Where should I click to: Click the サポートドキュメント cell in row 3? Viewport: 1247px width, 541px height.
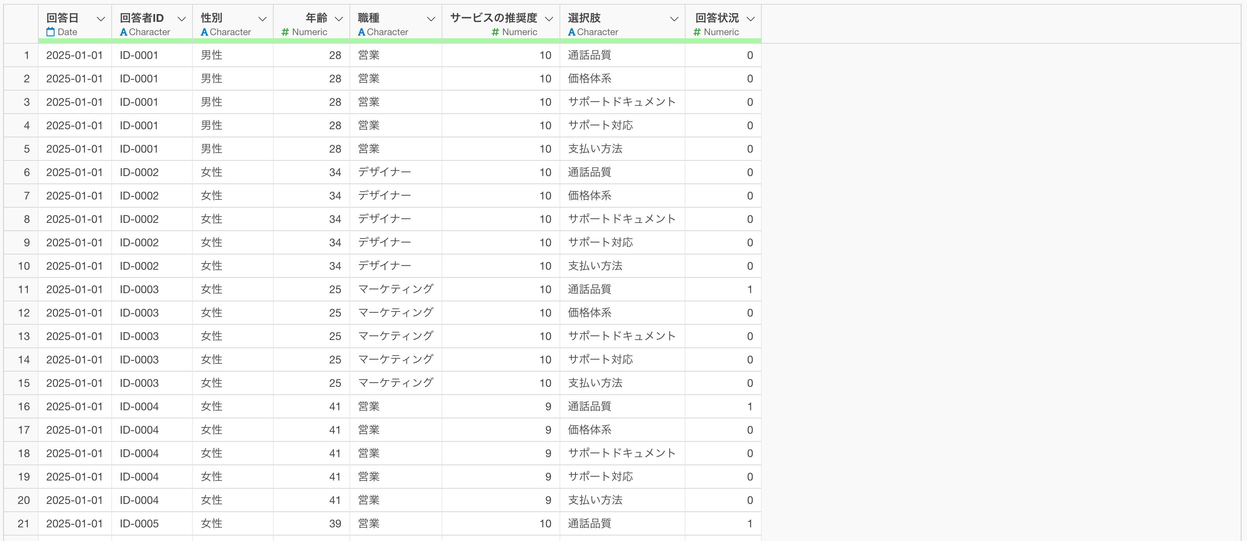pos(621,102)
